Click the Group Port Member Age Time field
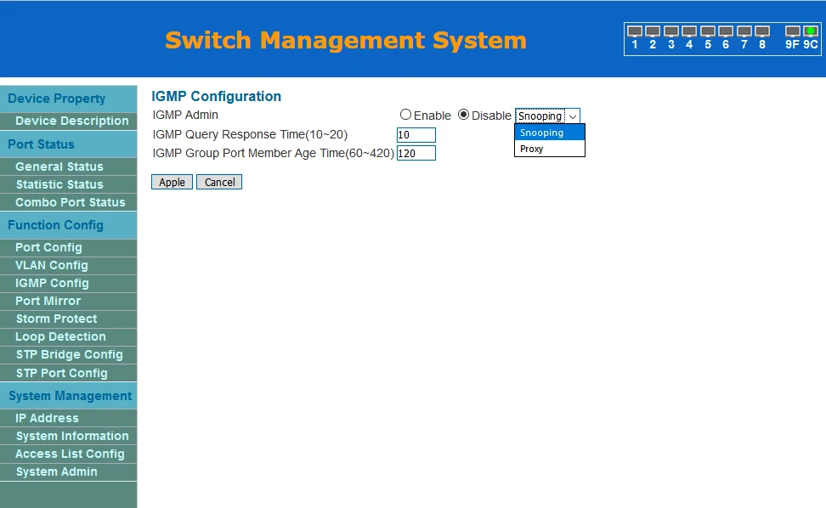826x508 pixels. point(416,153)
